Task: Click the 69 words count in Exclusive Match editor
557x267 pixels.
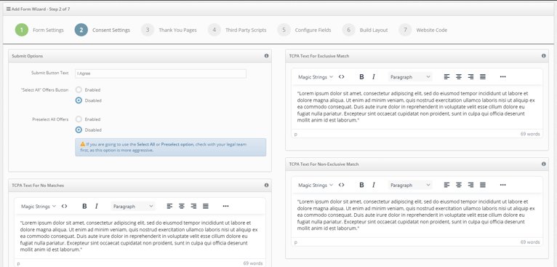Action: tap(530, 134)
